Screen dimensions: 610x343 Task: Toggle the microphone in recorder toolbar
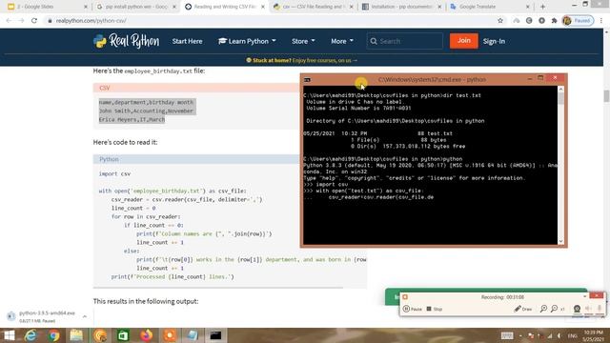pyautogui.click(x=600, y=309)
